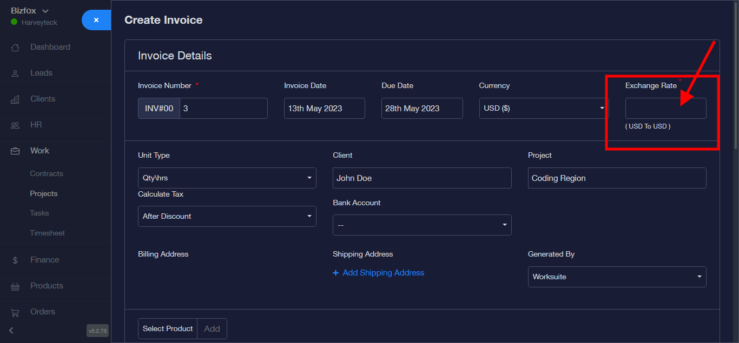Open the Calculate Tax dropdown
The height and width of the screenshot is (343, 739).
[x=227, y=216]
